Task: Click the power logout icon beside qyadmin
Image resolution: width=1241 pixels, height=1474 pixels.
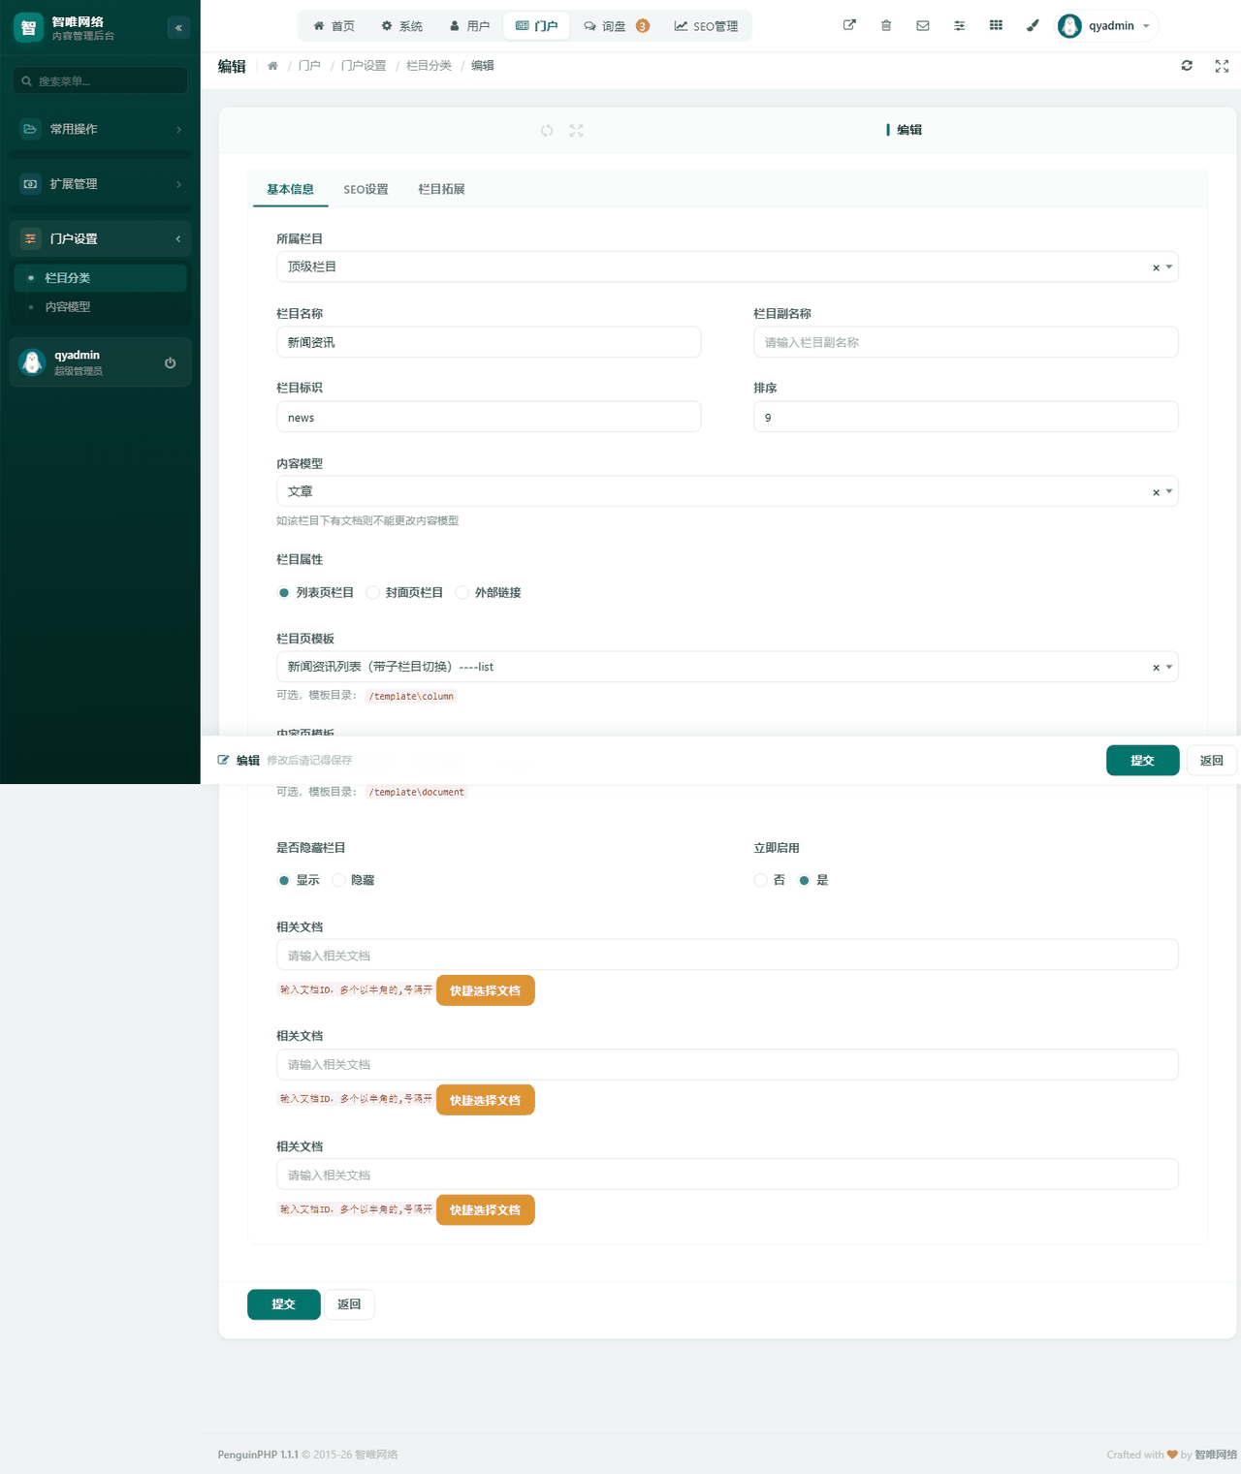Action: point(170,362)
